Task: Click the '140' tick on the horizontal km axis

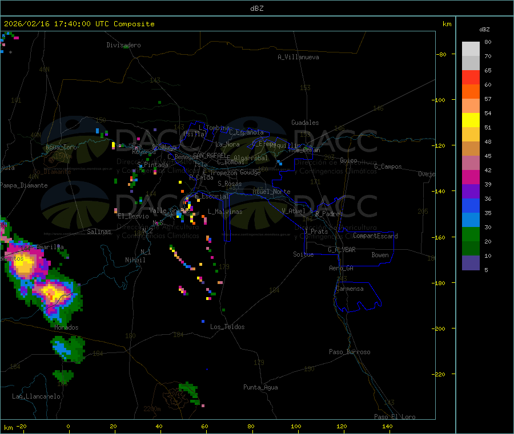Action: [387, 426]
